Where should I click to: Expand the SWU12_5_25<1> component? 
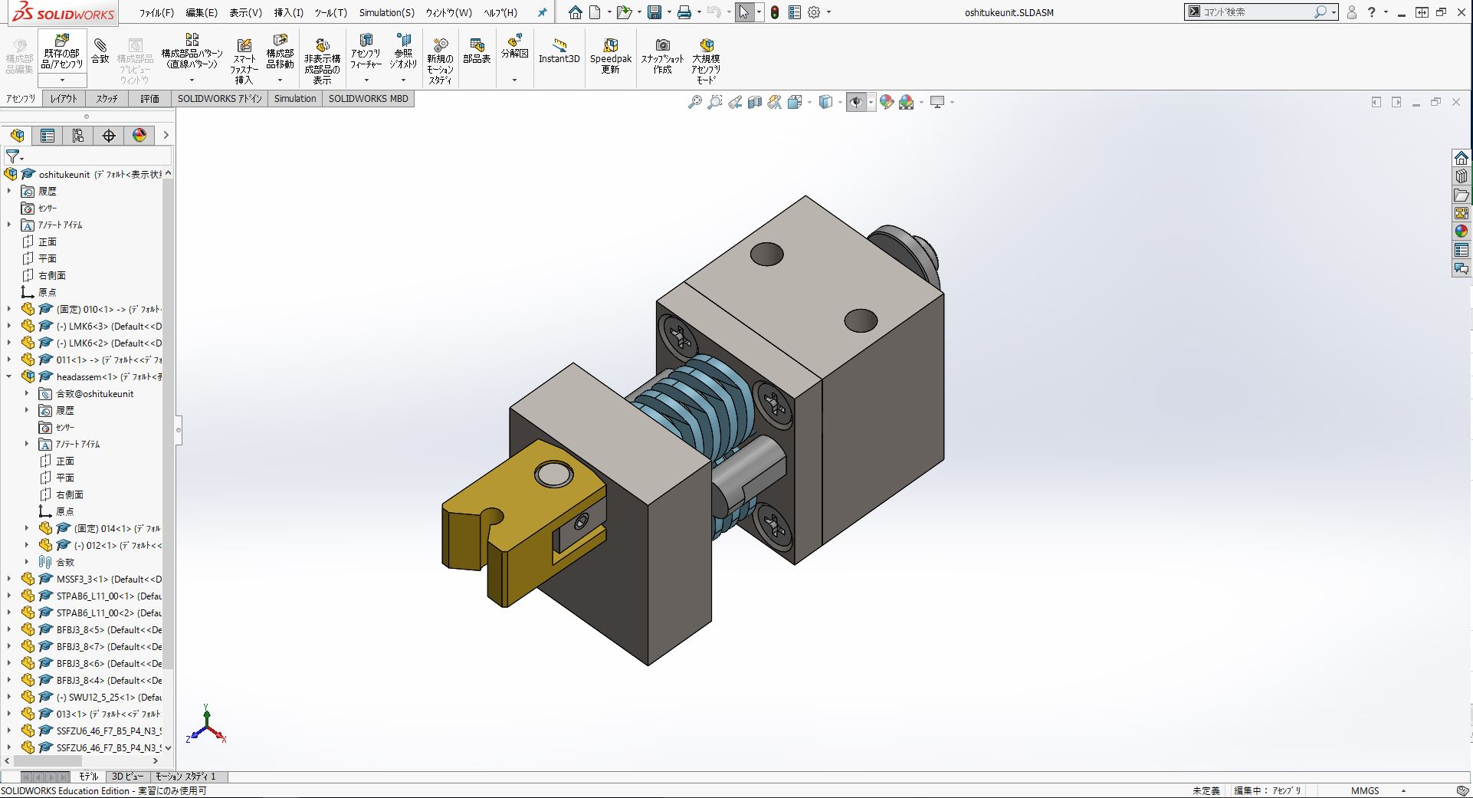[9, 697]
